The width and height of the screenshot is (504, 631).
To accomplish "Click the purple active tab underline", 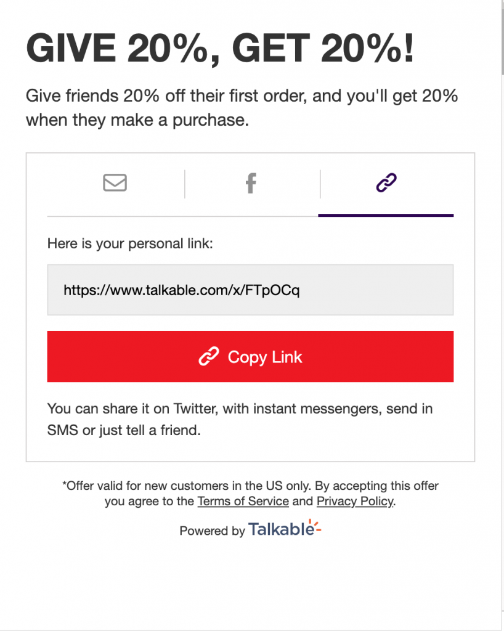I will coord(386,215).
